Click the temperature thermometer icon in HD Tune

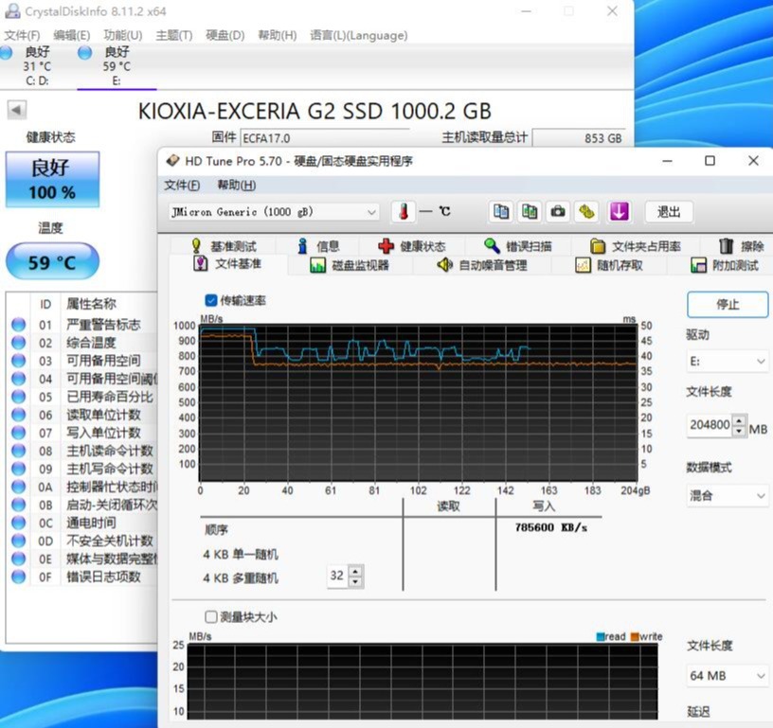click(404, 212)
